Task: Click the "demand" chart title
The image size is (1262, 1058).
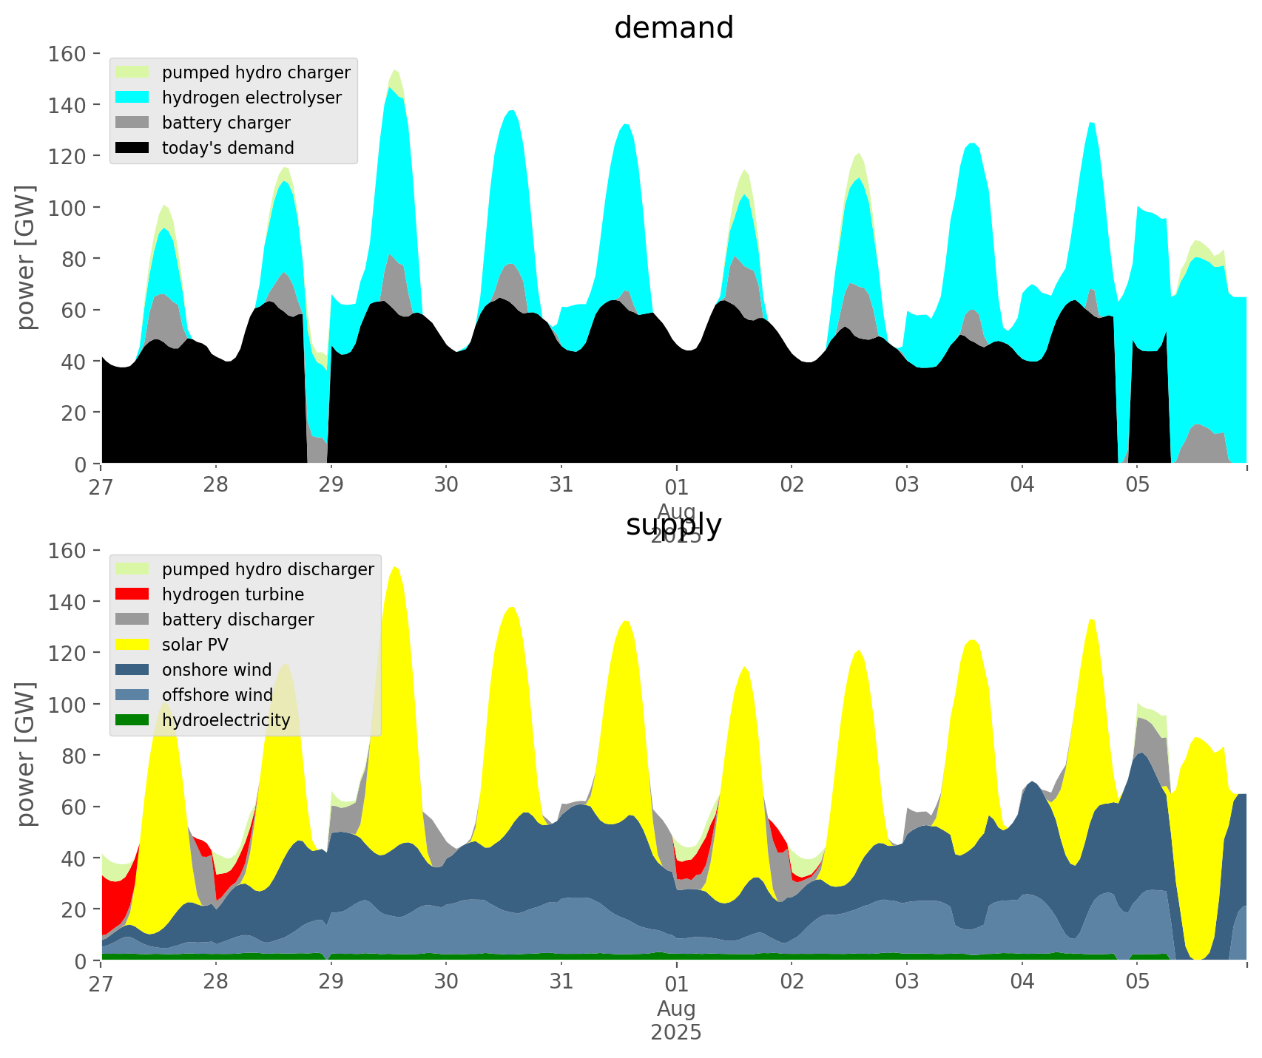Action: (673, 28)
